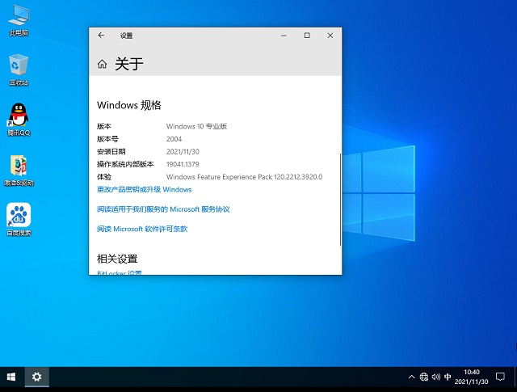The image size is (517, 392).
Task: Launch 腾讯QQ from the desktop
Action: 19,116
